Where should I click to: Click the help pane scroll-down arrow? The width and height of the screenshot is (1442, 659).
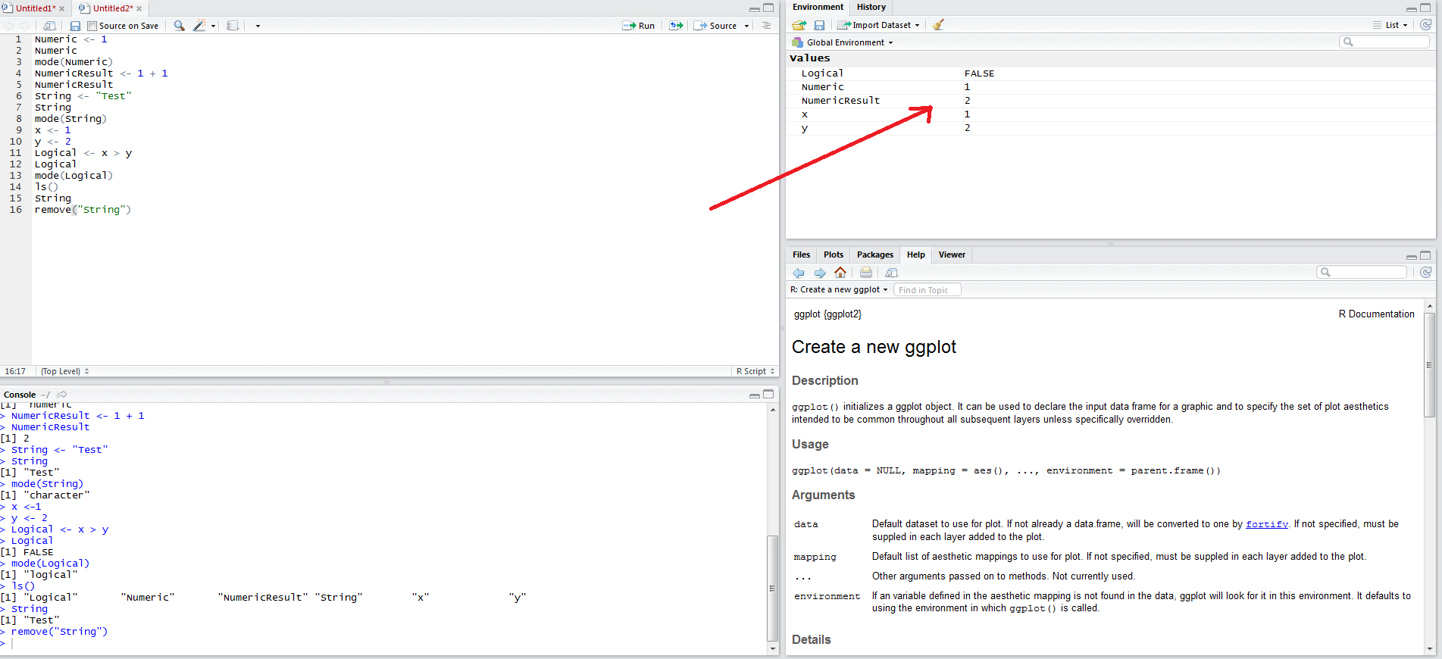1430,649
